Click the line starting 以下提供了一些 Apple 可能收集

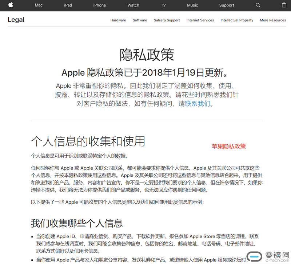(x=117, y=202)
